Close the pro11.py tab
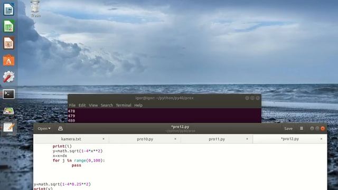This screenshot has width=338, height=190. click(247, 139)
